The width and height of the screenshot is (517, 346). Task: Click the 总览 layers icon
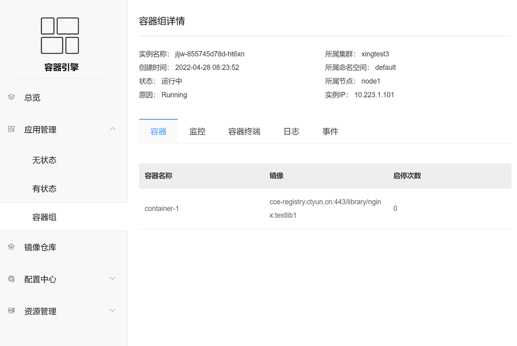pyautogui.click(x=11, y=97)
